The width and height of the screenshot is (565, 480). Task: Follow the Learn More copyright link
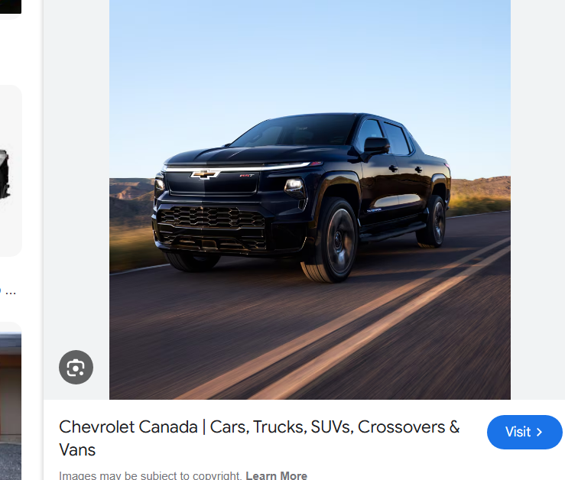pos(276,475)
